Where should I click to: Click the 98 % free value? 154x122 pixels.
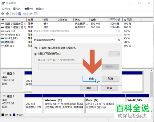tap(127, 42)
